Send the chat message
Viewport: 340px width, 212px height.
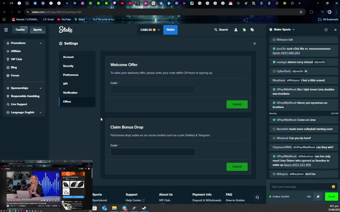331,197
